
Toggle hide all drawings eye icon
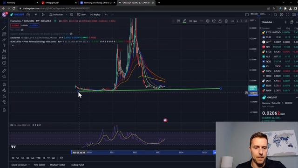pyautogui.click(x=4, y=102)
